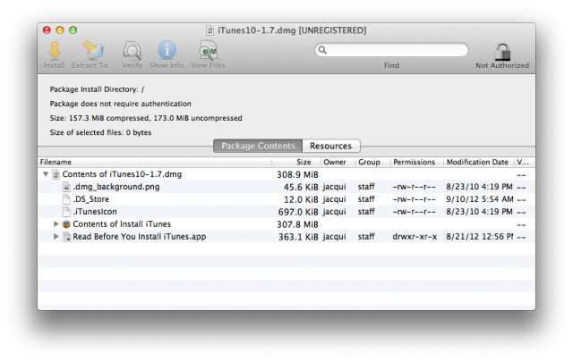Focus the Find search field
The width and height of the screenshot is (573, 362).
(x=391, y=50)
